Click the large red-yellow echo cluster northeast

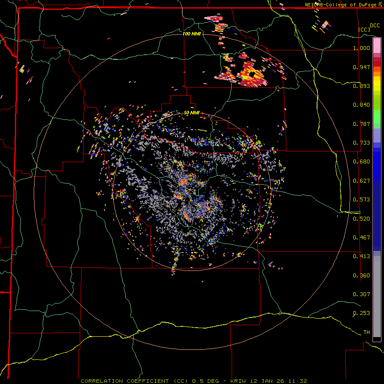click(252, 74)
